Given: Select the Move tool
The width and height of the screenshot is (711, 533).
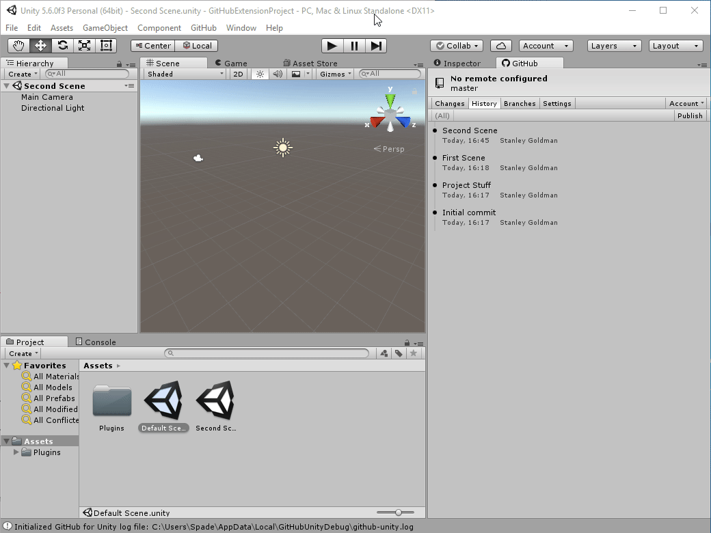Looking at the screenshot, I should (x=40, y=46).
